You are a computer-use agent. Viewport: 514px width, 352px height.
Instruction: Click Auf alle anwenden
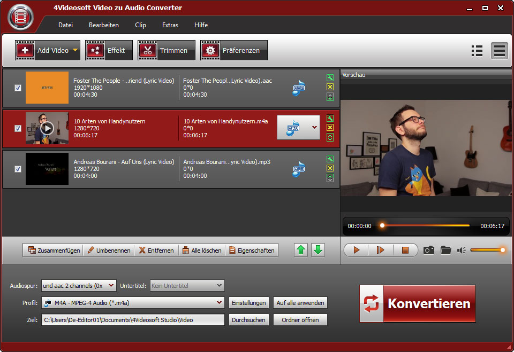pos(300,303)
